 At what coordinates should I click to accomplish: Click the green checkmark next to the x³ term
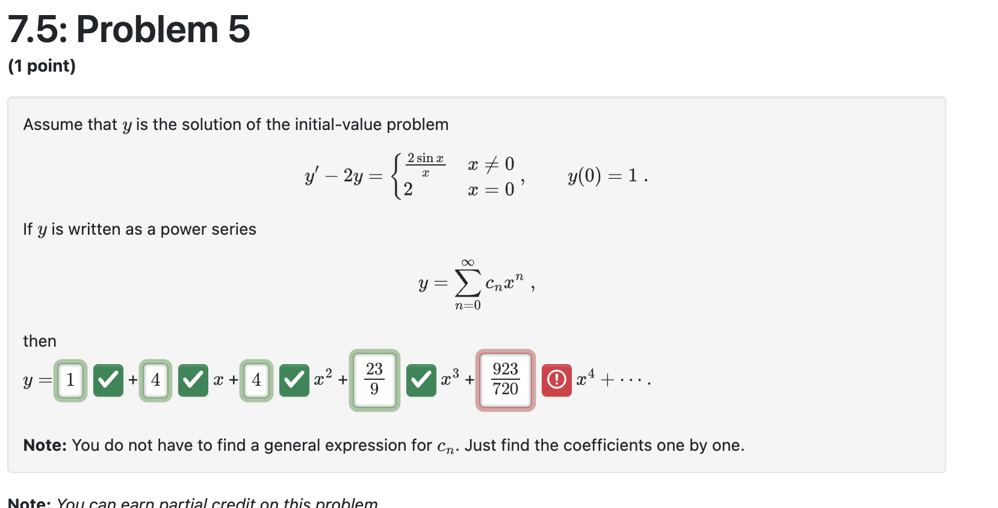click(x=421, y=380)
